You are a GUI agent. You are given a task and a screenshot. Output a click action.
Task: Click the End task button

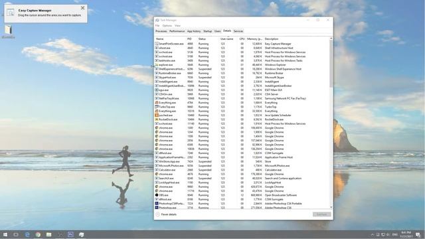(321, 214)
